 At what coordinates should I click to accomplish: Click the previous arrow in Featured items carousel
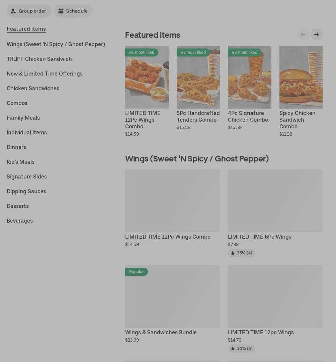(303, 34)
